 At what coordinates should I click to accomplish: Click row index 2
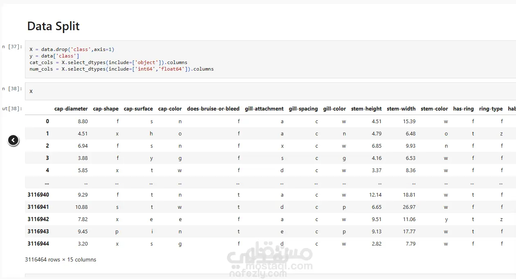pyautogui.click(x=47, y=146)
